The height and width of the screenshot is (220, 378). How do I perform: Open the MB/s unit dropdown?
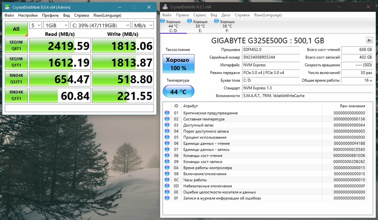coord(143,25)
